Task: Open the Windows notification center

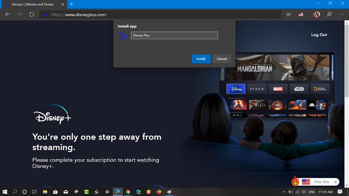Action: [340, 192]
